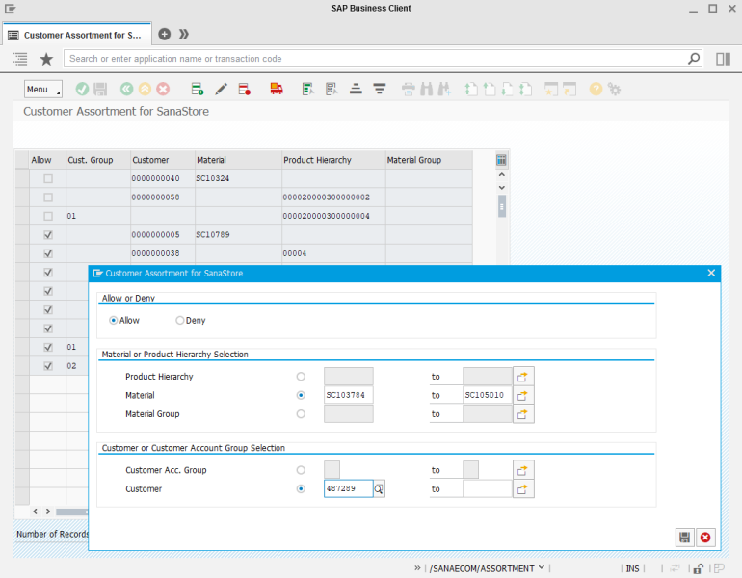Open multiple selection for Customer Acc. Group
The width and height of the screenshot is (742, 578).
click(x=523, y=470)
